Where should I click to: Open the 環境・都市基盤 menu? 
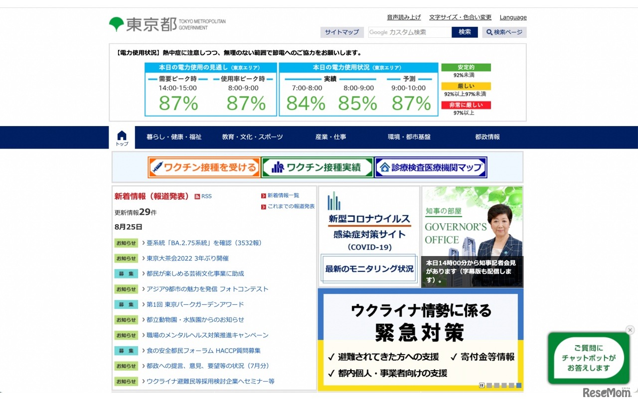click(409, 137)
